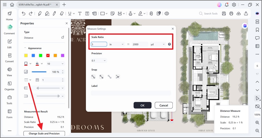Open the 'in' unit dropdown

[x=117, y=44]
